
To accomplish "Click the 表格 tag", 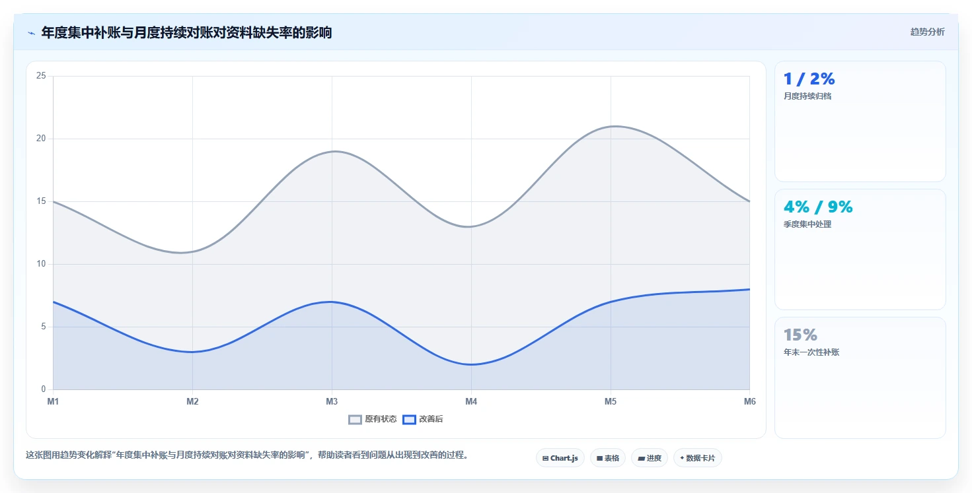I will tap(608, 458).
